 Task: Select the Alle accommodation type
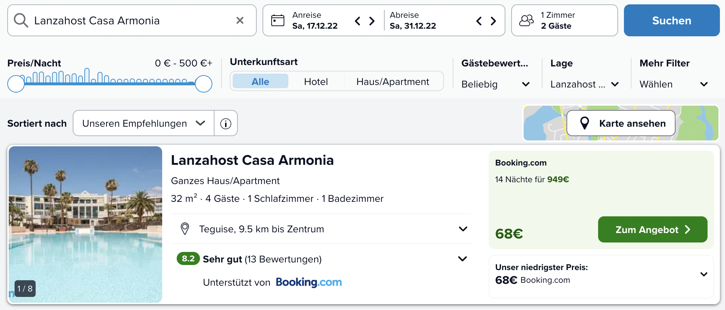(x=260, y=81)
